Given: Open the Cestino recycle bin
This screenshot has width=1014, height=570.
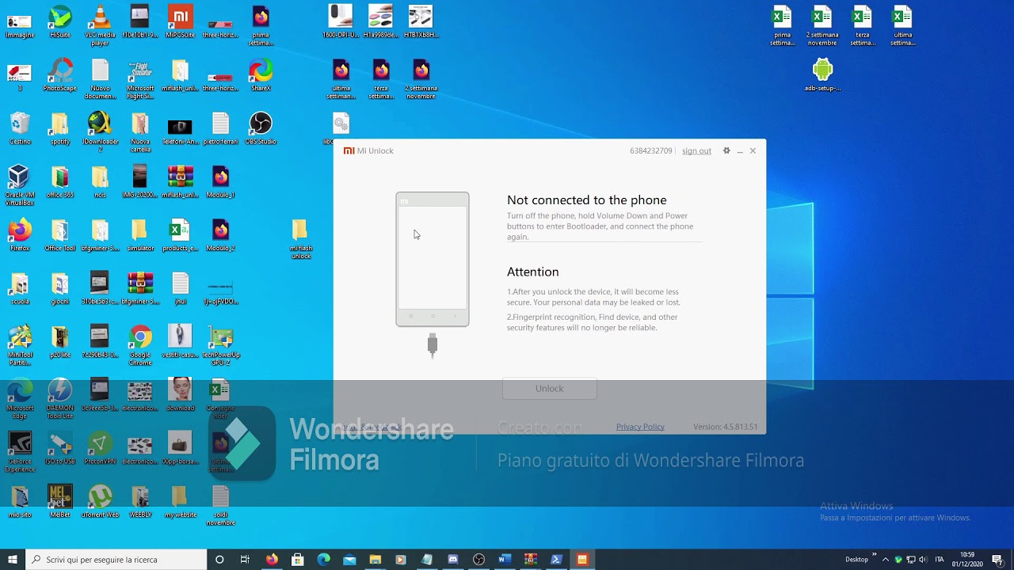Looking at the screenshot, I should (x=20, y=128).
